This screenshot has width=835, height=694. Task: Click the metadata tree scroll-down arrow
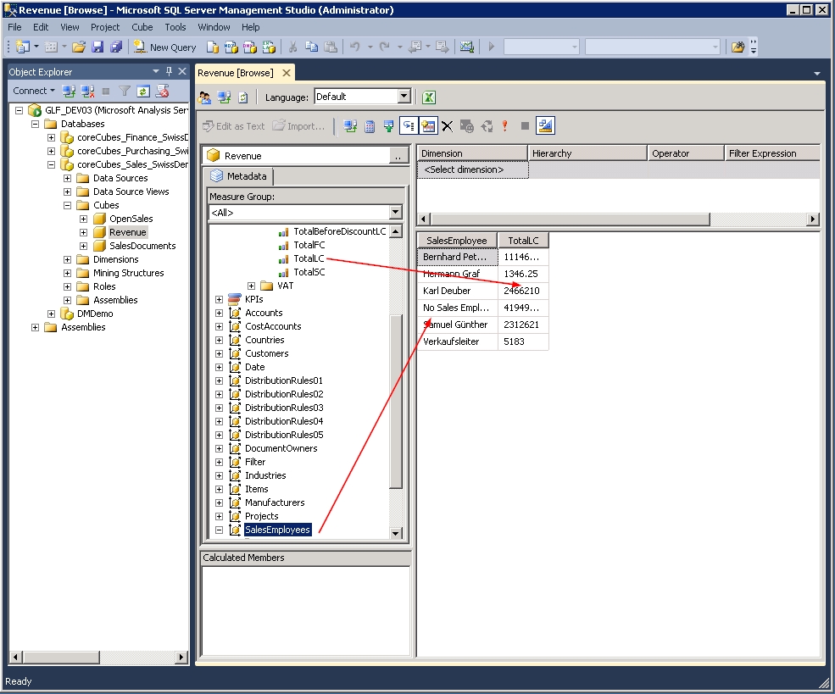(395, 533)
